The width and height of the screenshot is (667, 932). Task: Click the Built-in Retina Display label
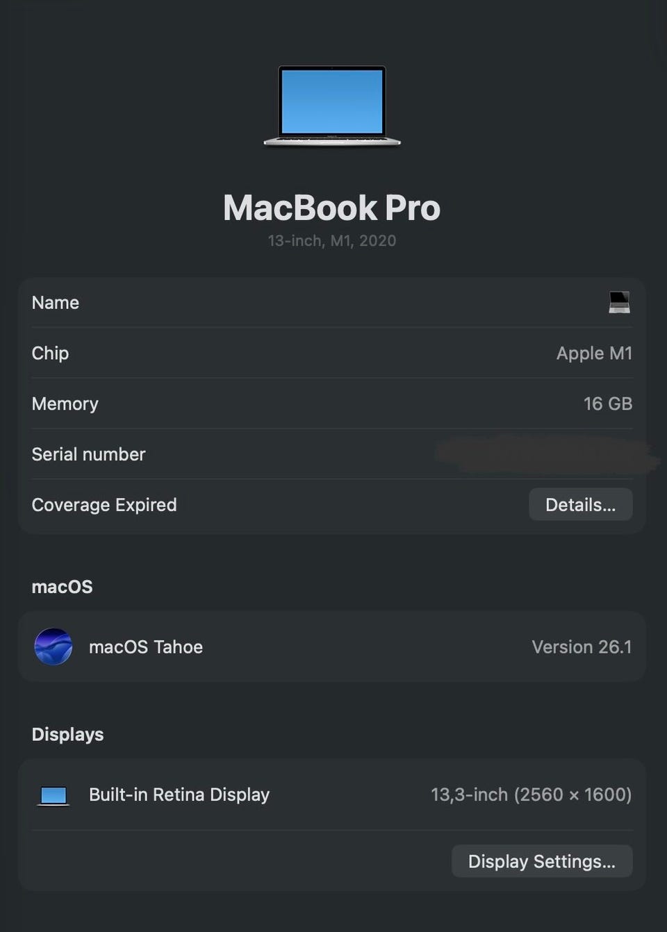(x=179, y=794)
